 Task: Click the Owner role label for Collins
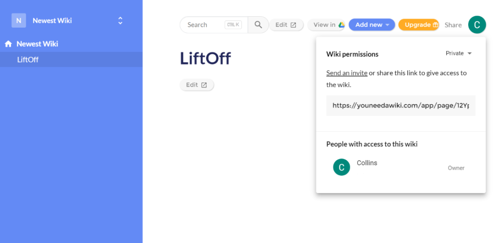[x=456, y=168]
